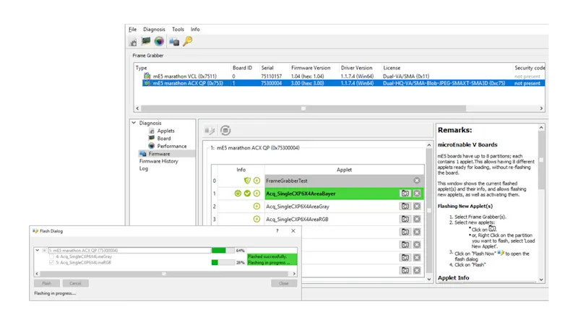Click the Flash Dialog help question mark

point(277,230)
